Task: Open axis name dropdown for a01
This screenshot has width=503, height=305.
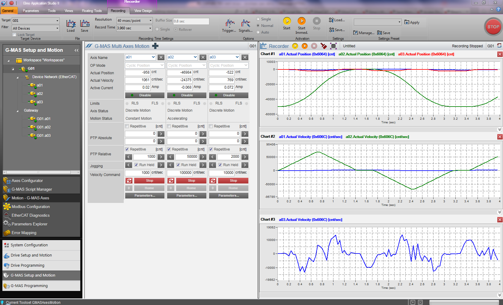Action: 153,57
